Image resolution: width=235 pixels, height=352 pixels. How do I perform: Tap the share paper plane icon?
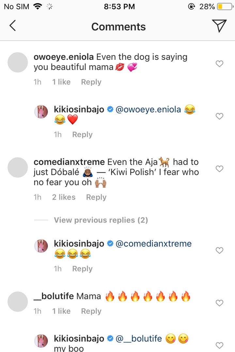(219, 26)
